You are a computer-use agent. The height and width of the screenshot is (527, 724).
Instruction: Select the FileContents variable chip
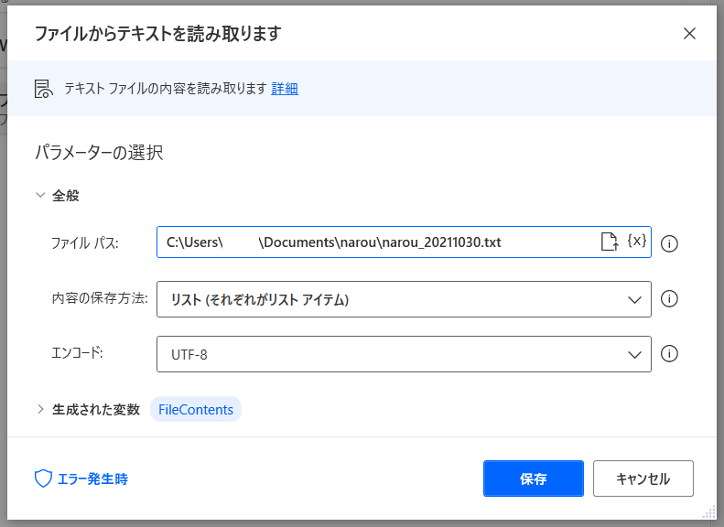[196, 409]
